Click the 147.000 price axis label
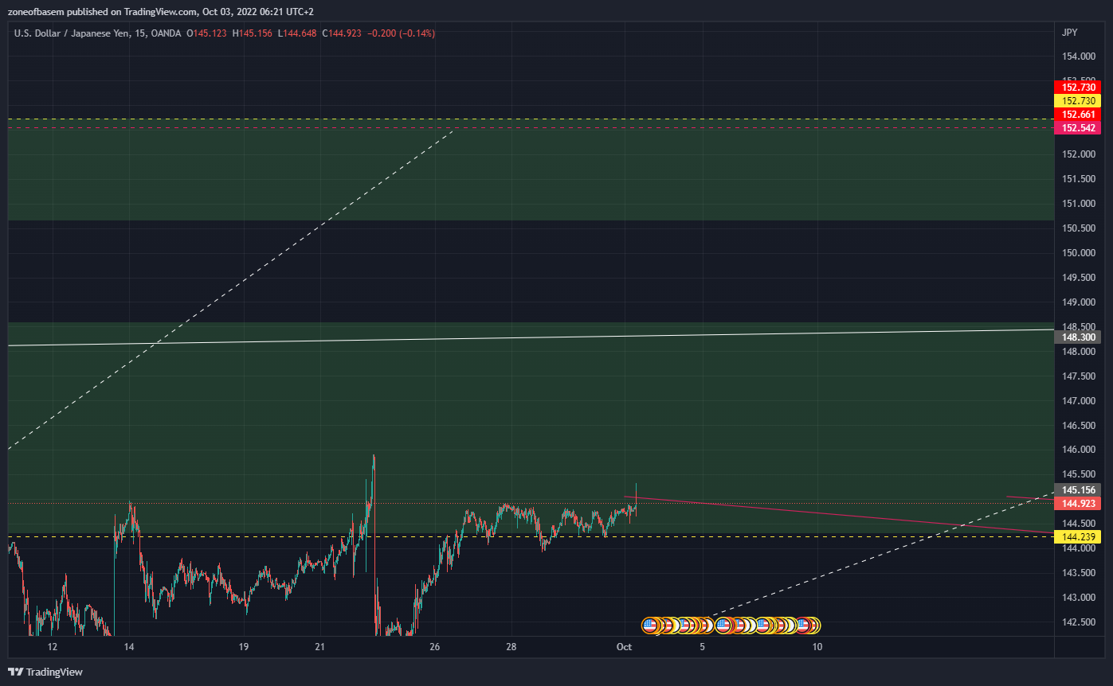The height and width of the screenshot is (686, 1113). (1077, 400)
